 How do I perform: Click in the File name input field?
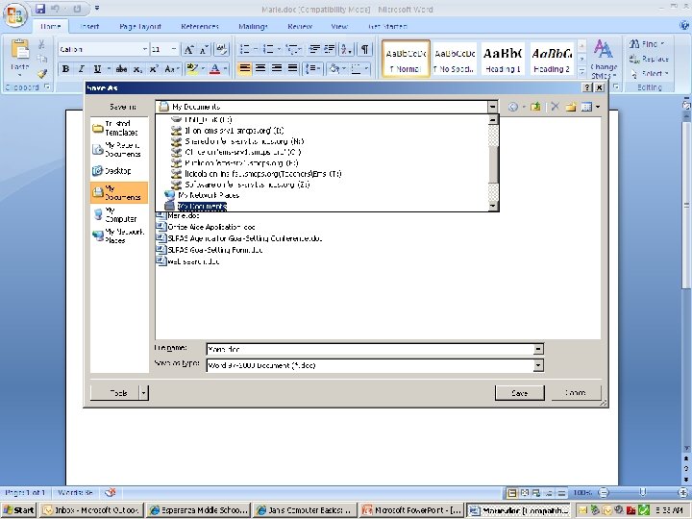(370, 349)
